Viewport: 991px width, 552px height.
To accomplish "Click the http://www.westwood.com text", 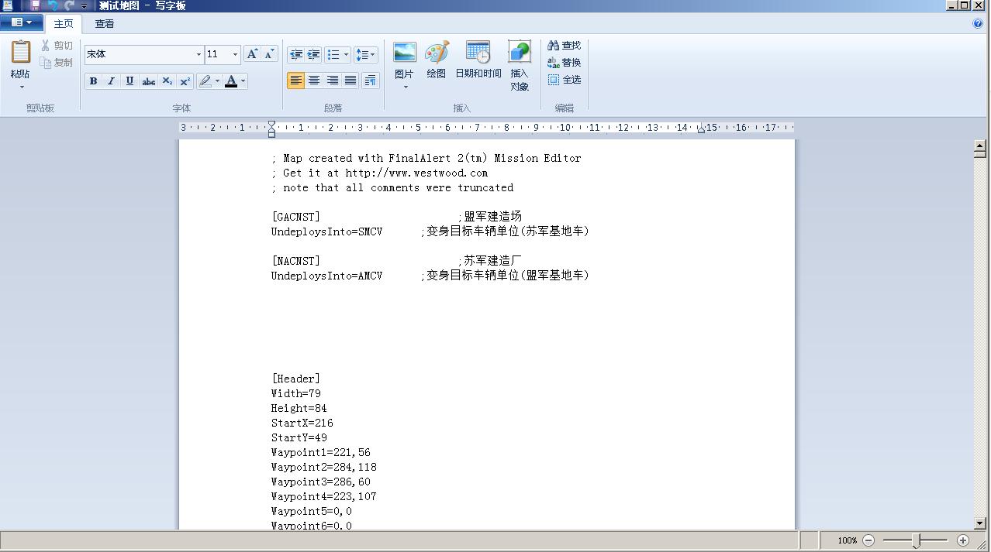I will (x=416, y=173).
